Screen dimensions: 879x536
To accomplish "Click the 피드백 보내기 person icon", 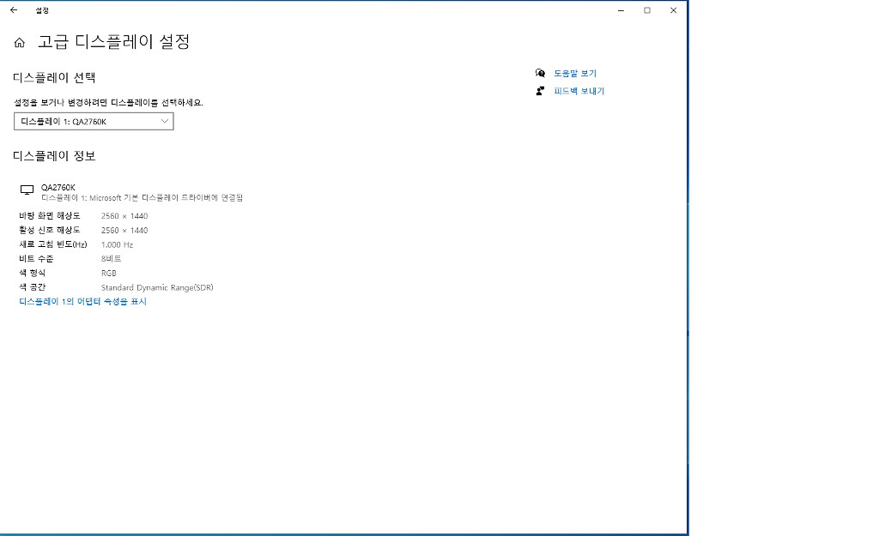I will (x=541, y=91).
